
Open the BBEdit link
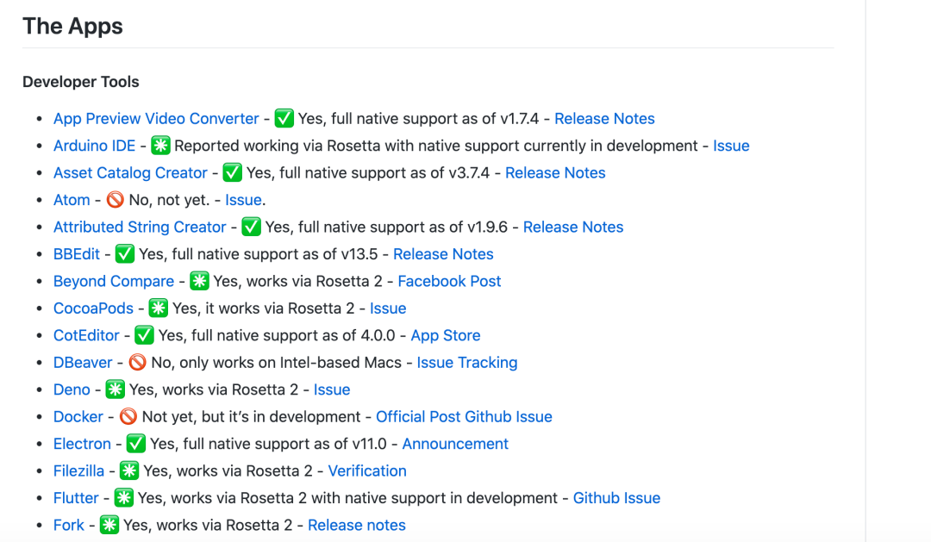[x=77, y=254]
